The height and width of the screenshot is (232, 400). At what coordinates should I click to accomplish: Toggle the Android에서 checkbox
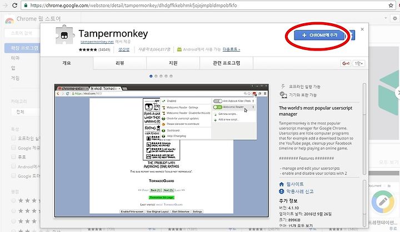point(13,167)
